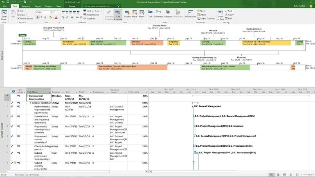Open the Mark on Track dropdown arrow
The height and width of the screenshot is (177, 315).
coord(101,11)
